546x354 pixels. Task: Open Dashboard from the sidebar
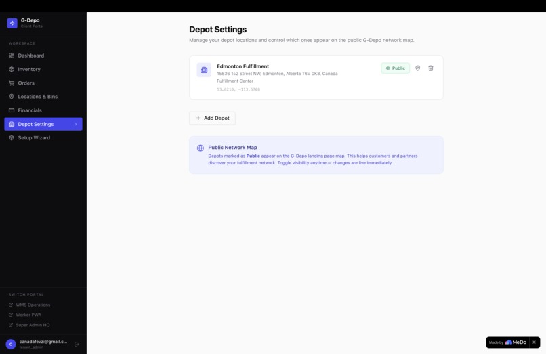[43, 56]
